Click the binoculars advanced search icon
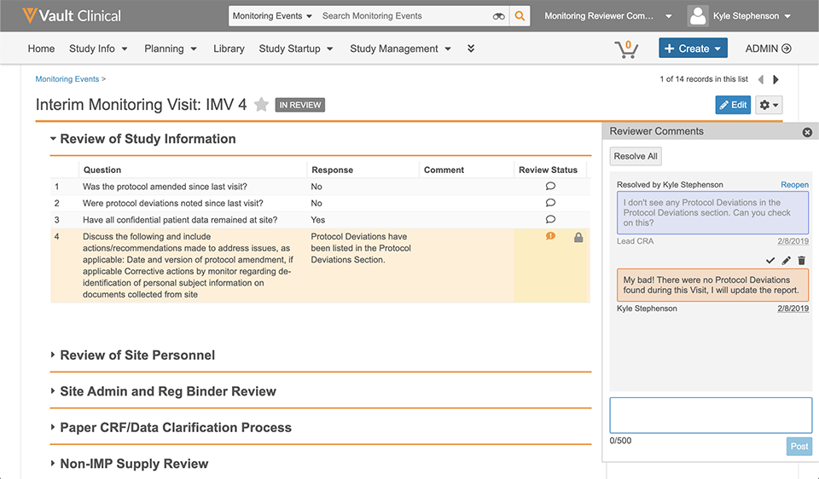Image resolution: width=819 pixels, height=479 pixels. coord(499,16)
